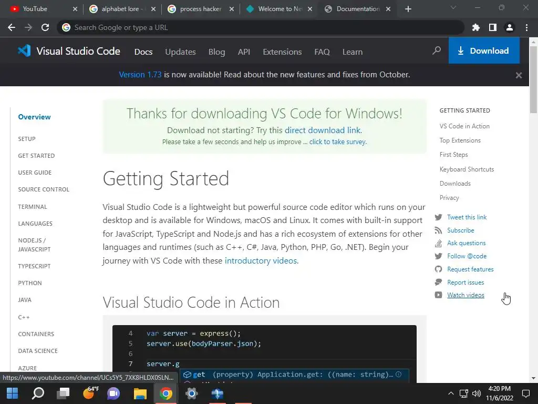Expand the CONTAINERS sidebar section

click(x=36, y=334)
